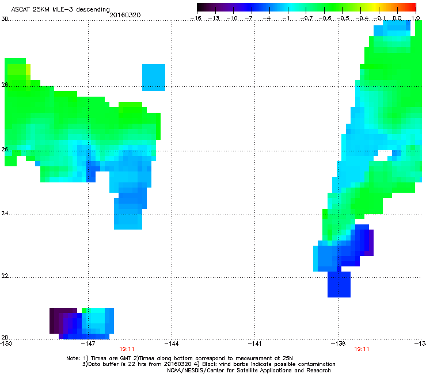The width and height of the screenshot is (426, 374).
Task: Click the latitude label 24
Action: click(x=5, y=213)
